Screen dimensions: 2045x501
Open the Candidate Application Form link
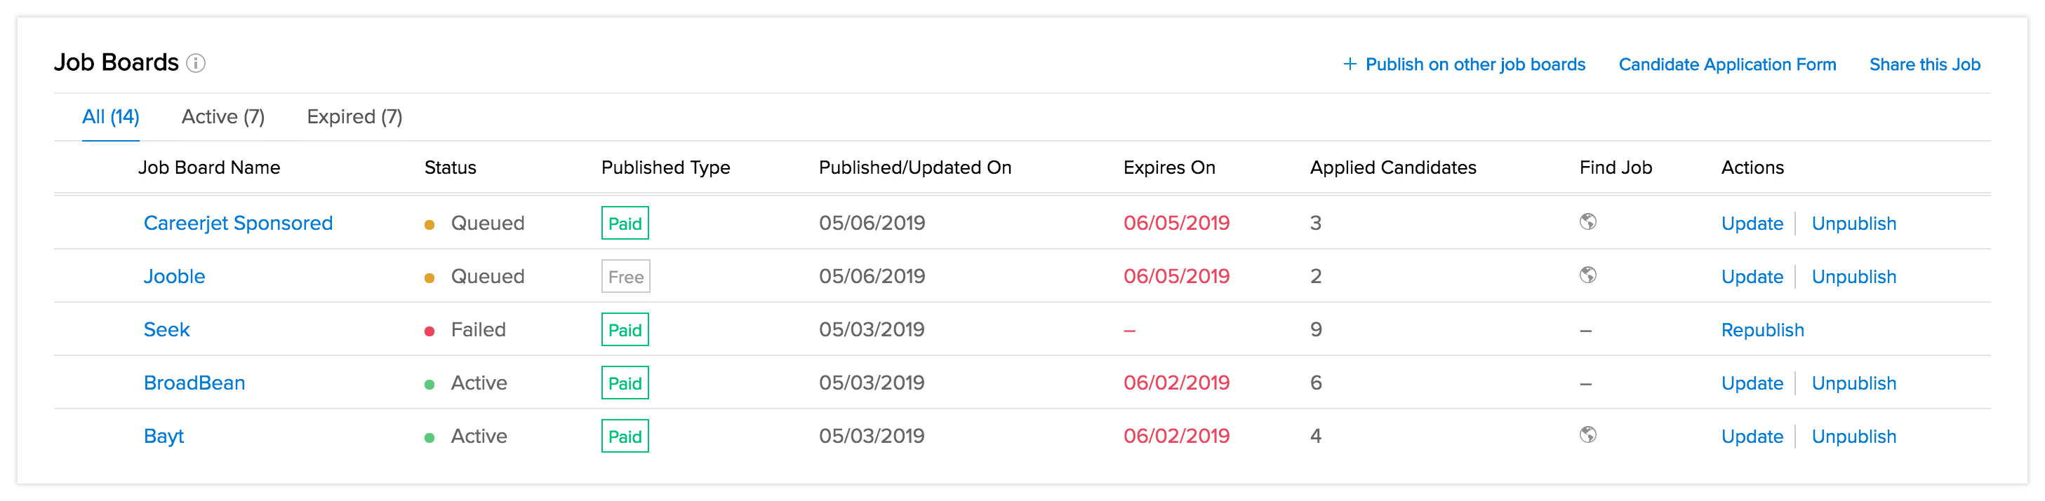(1726, 64)
